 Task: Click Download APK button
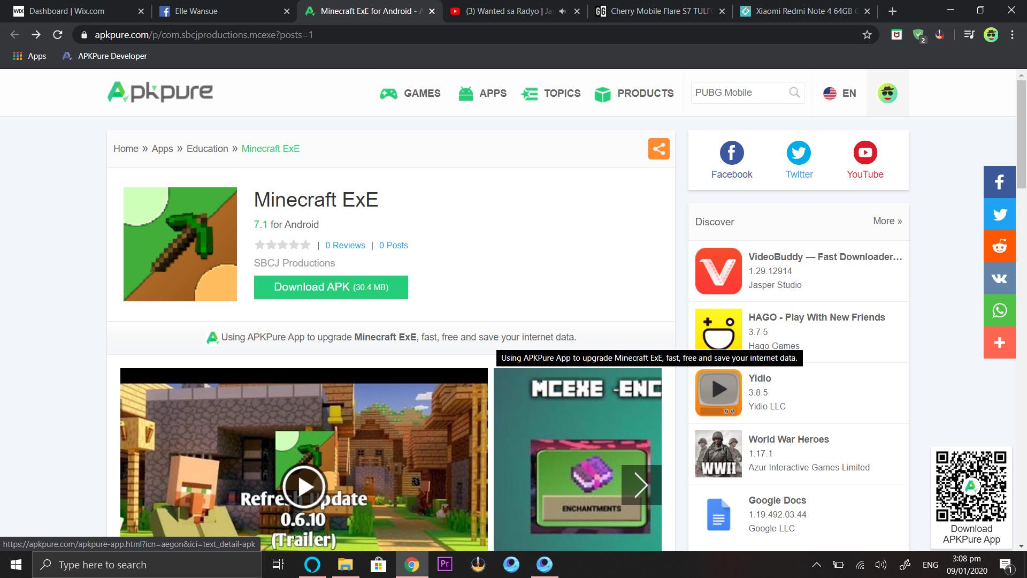point(331,287)
